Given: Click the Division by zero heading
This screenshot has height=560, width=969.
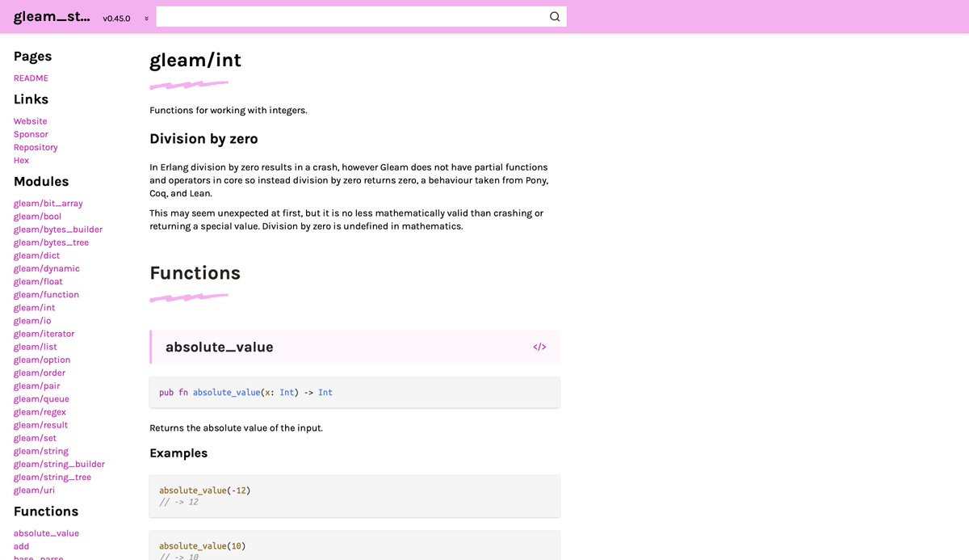Looking at the screenshot, I should (203, 139).
